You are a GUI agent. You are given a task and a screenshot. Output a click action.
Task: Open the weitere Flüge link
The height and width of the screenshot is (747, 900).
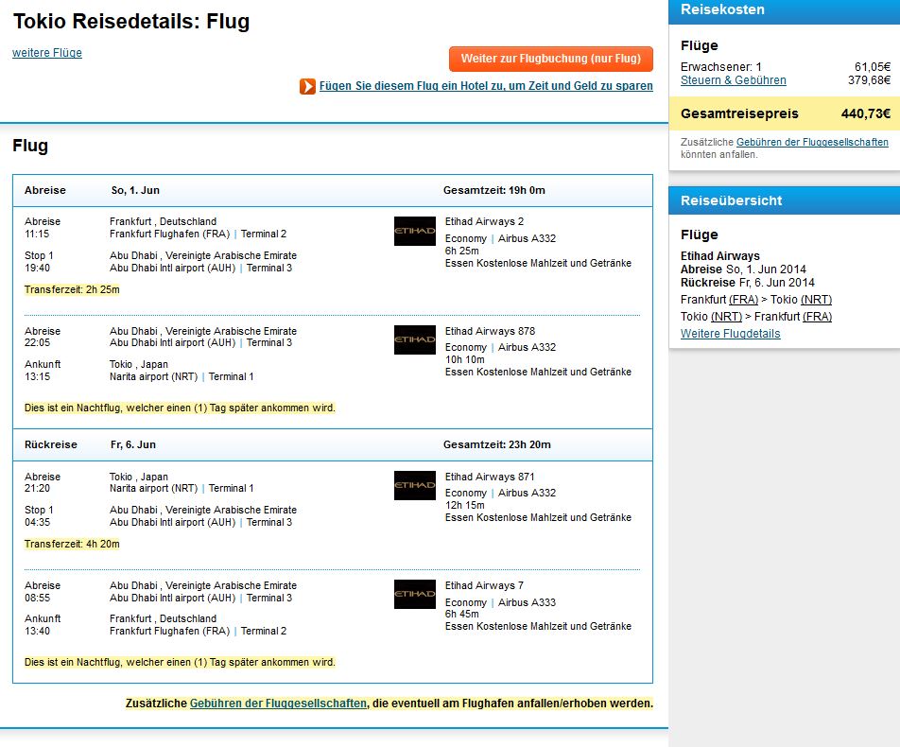(x=47, y=53)
